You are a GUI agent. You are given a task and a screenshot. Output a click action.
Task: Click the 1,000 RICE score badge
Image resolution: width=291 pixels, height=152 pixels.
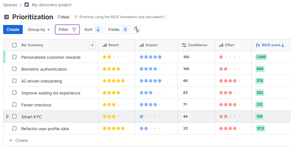261,57
